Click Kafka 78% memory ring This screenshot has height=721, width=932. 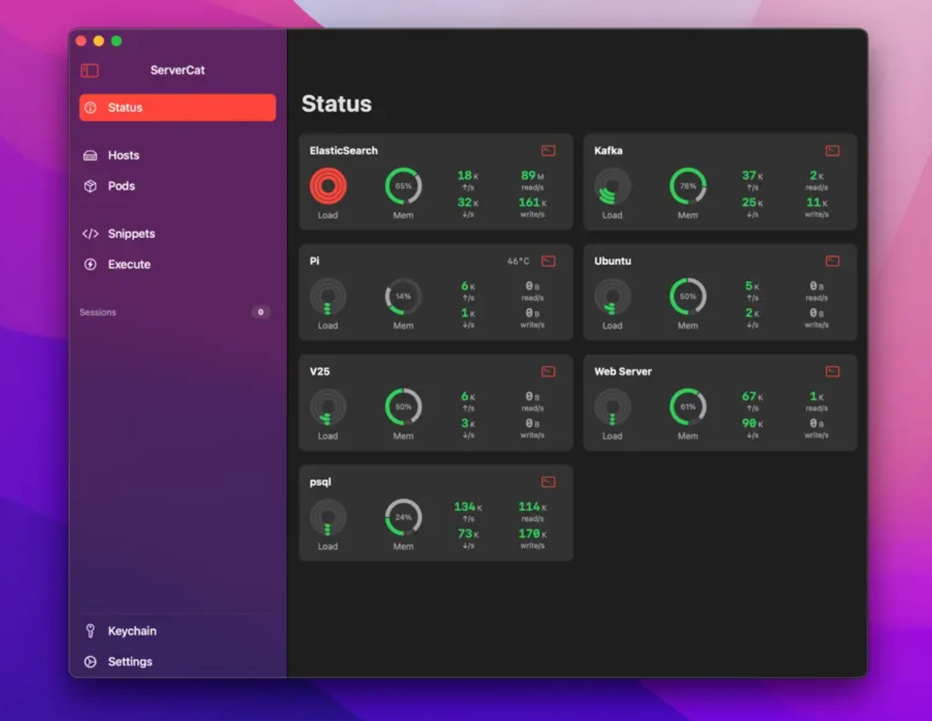click(x=688, y=186)
